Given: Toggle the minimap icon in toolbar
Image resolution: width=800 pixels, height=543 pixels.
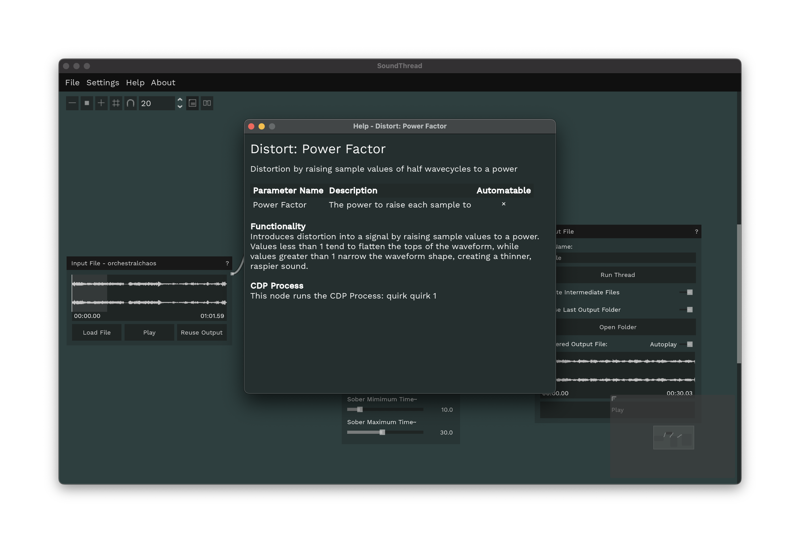Looking at the screenshot, I should point(192,103).
